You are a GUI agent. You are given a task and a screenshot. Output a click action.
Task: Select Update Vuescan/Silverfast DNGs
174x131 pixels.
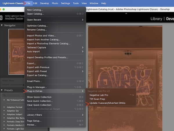(x=108, y=103)
